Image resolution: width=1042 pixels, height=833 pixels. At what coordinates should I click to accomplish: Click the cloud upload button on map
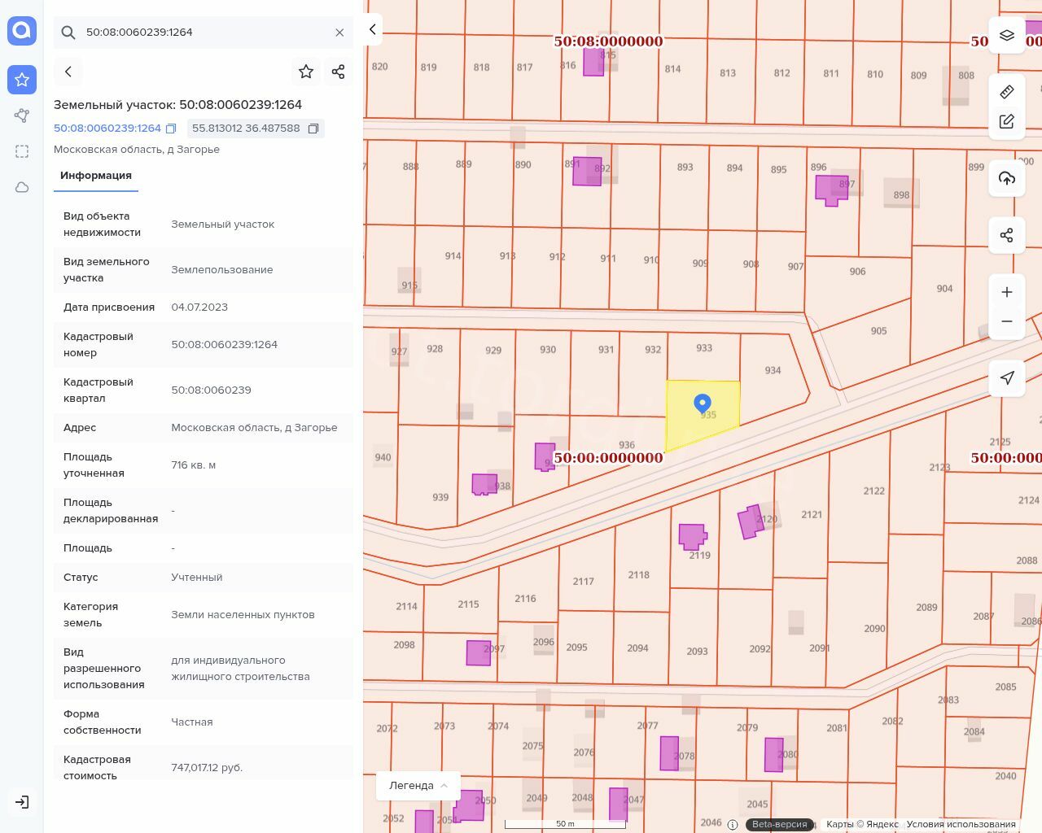pyautogui.click(x=1007, y=178)
